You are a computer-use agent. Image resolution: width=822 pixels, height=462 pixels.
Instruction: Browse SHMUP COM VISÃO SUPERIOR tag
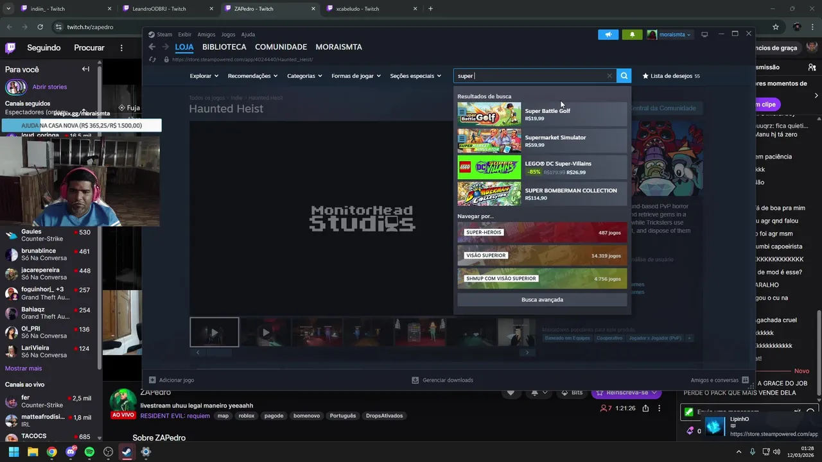click(x=542, y=278)
